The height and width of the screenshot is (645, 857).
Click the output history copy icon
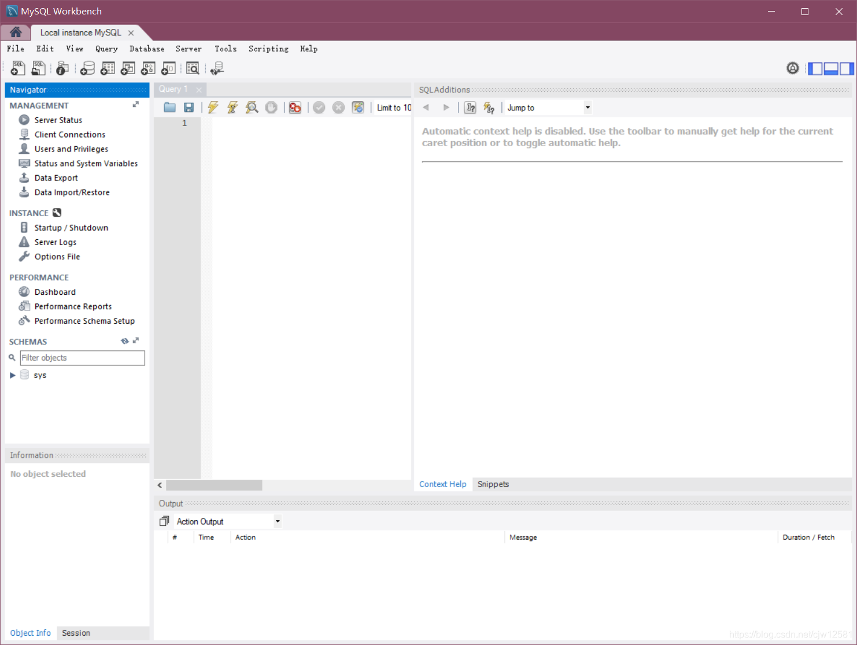tap(164, 521)
